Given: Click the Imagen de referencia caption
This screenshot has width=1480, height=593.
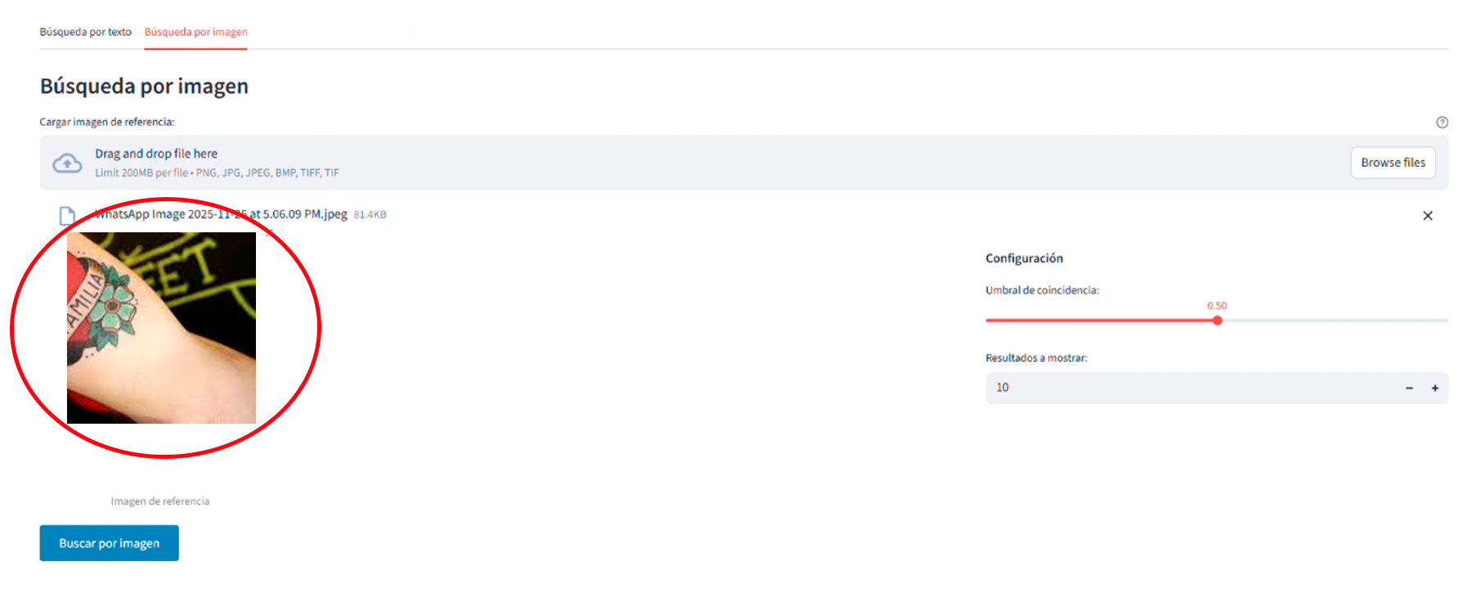Looking at the screenshot, I should click(160, 501).
